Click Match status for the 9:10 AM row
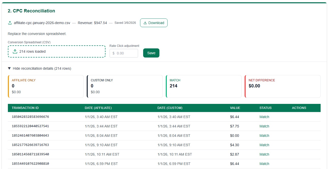 click(264, 145)
